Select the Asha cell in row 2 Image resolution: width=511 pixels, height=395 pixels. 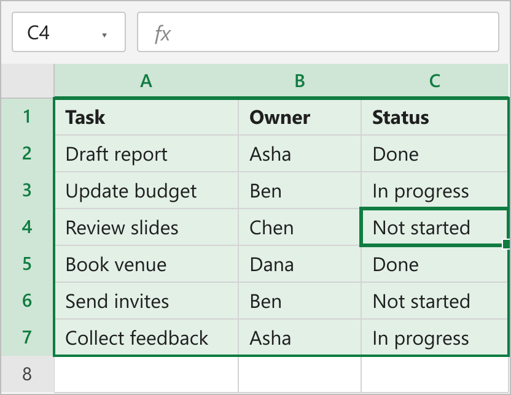pos(300,153)
